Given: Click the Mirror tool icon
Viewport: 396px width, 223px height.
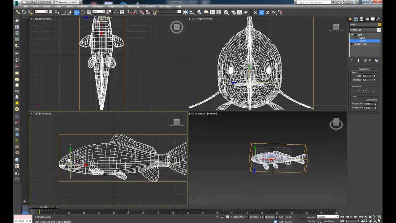Looking at the screenshot, I should tap(185, 12).
